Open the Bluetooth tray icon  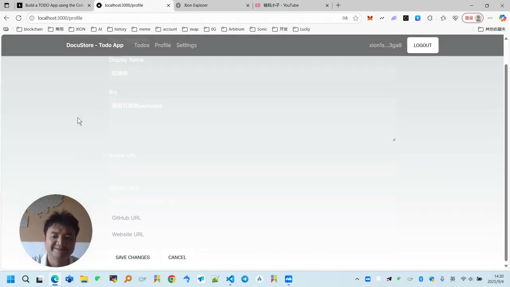[421, 279]
